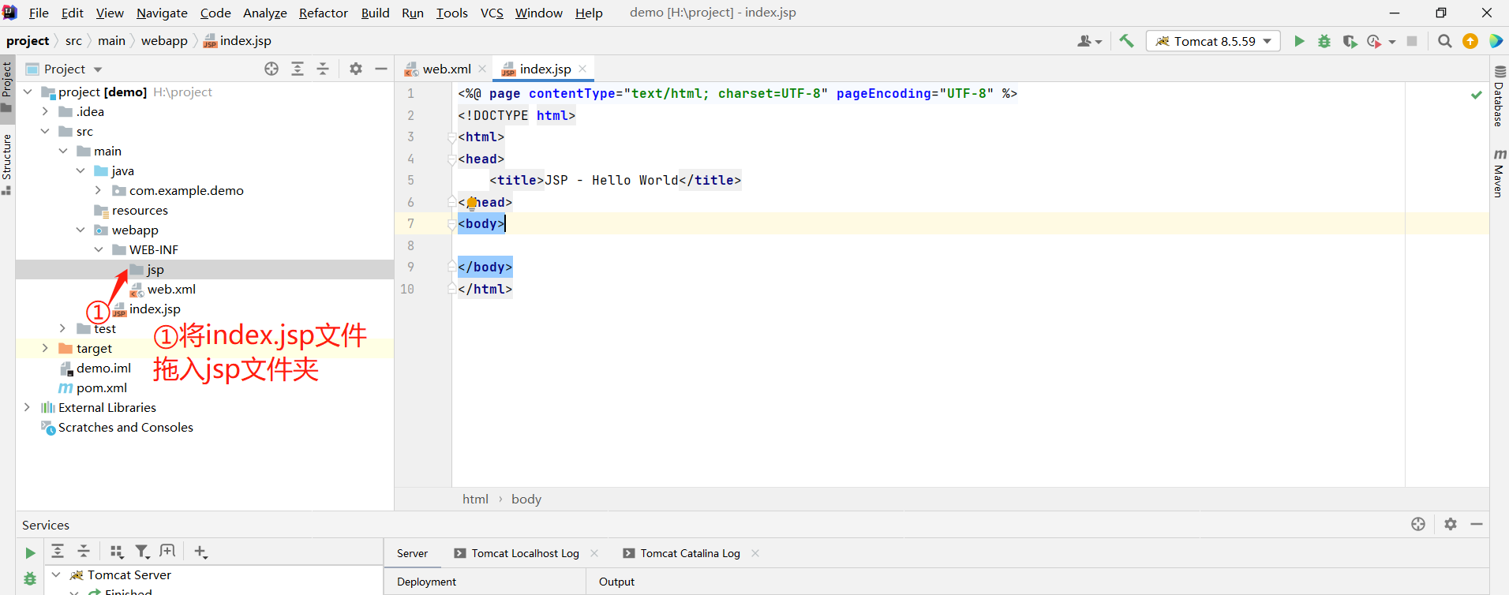Open the Navigate menu
1509x595 pixels.
coord(162,13)
